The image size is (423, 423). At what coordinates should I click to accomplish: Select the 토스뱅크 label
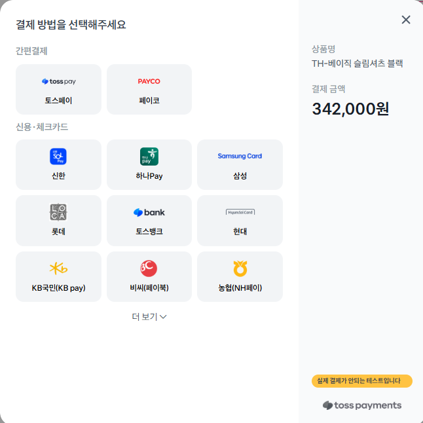click(x=149, y=231)
